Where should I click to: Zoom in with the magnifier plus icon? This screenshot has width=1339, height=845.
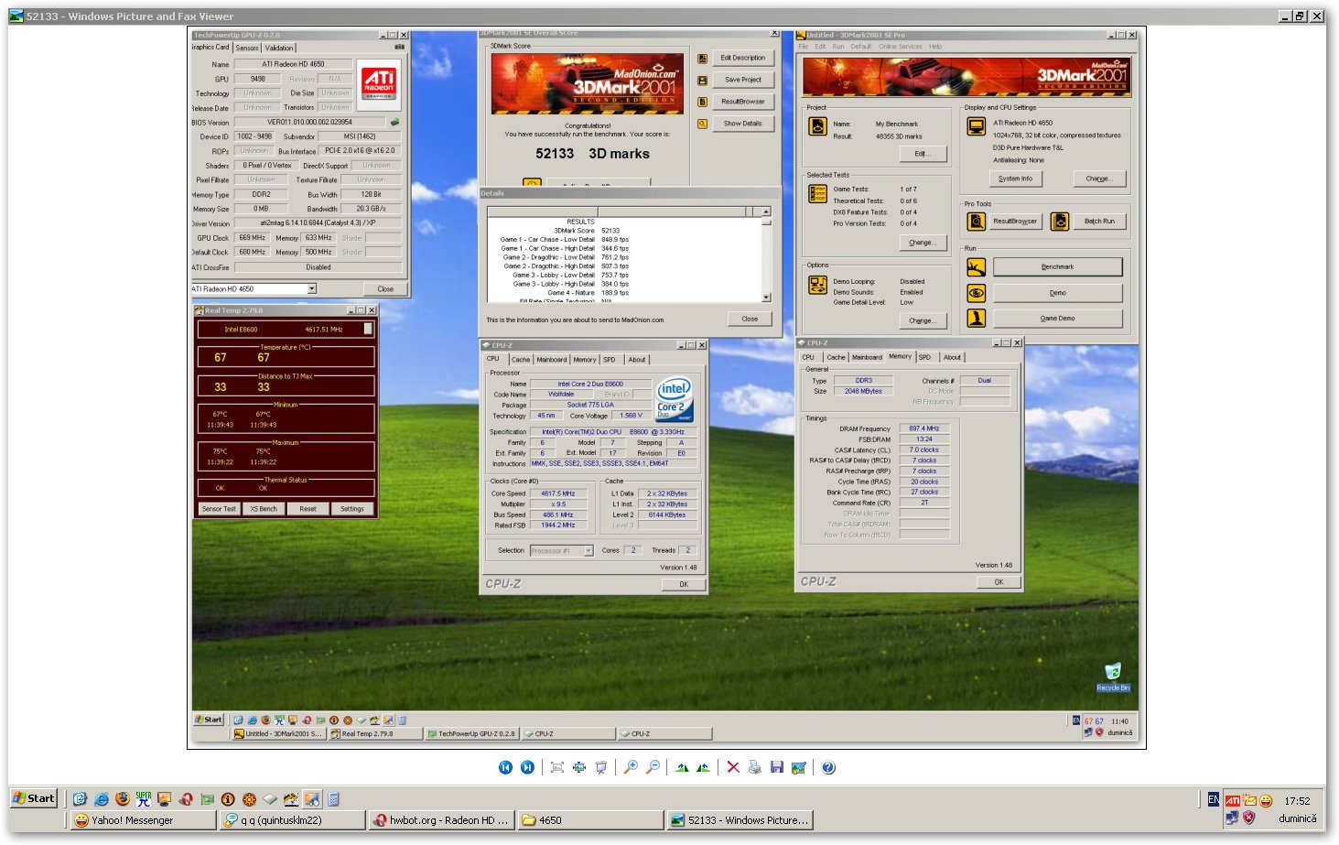point(631,767)
